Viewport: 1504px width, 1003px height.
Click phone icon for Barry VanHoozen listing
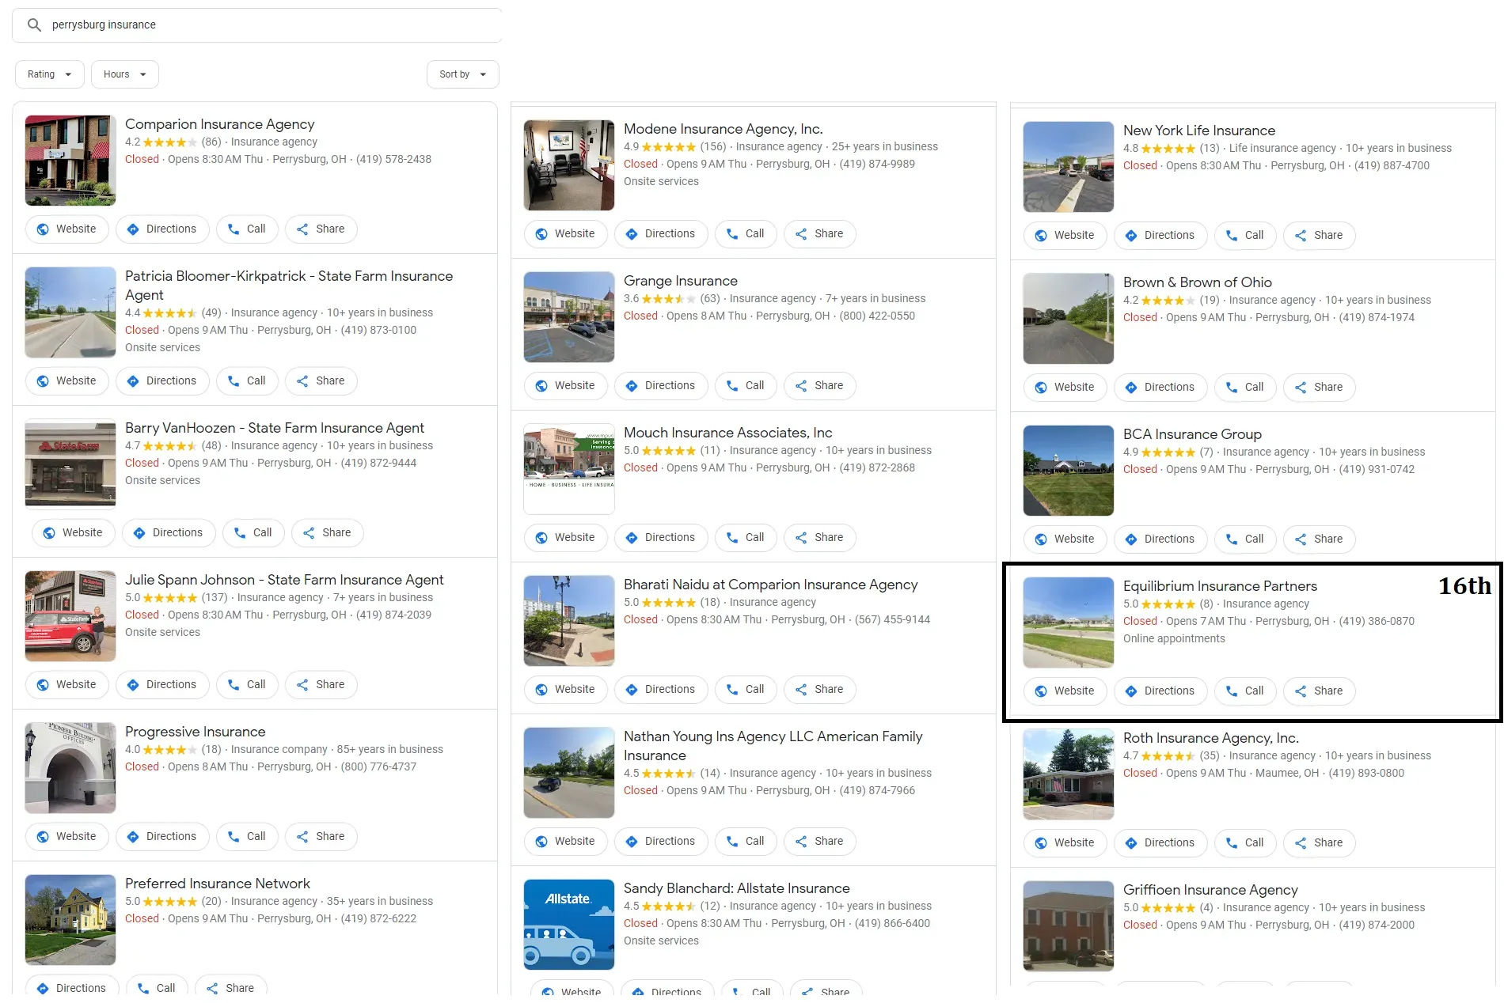240,533
